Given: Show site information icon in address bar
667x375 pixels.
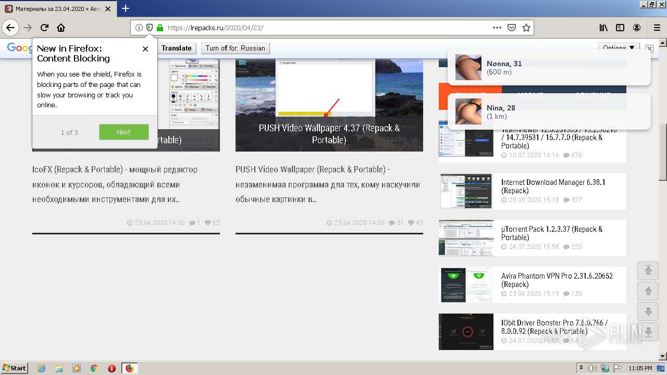Looking at the screenshot, I should pyautogui.click(x=139, y=28).
